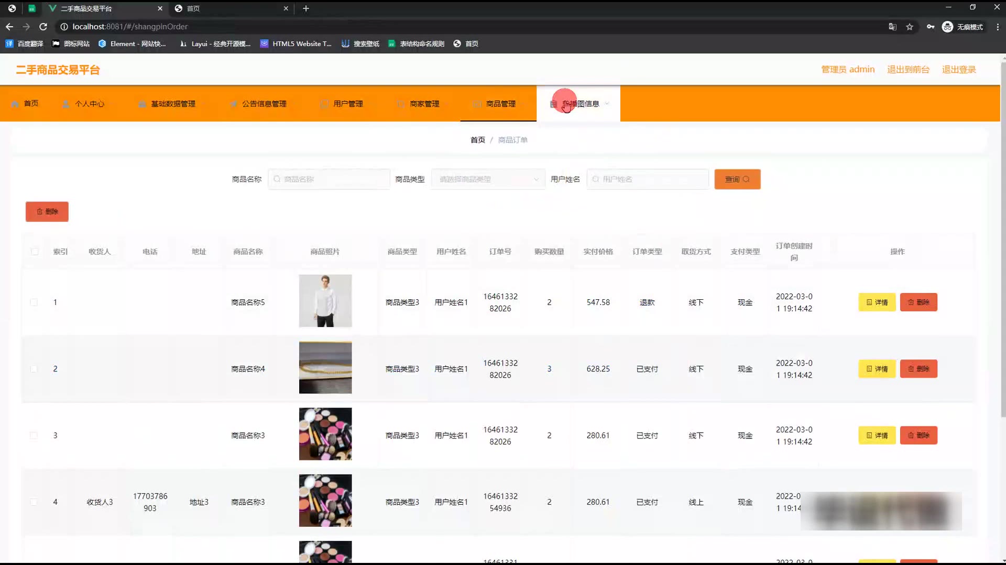Check the checkbox for row 3
Screen dimensions: 1006x565
tap(34, 435)
